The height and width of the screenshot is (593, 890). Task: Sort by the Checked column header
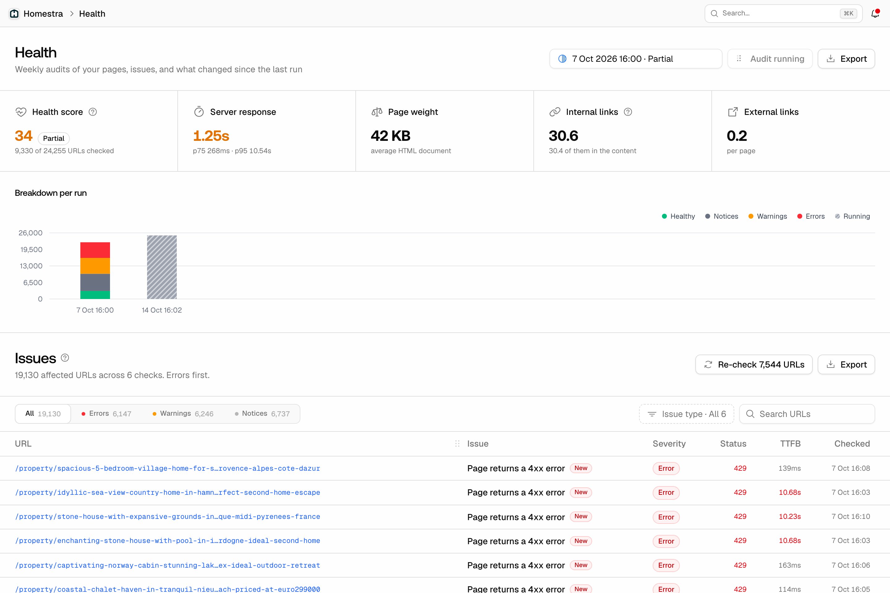tap(852, 444)
